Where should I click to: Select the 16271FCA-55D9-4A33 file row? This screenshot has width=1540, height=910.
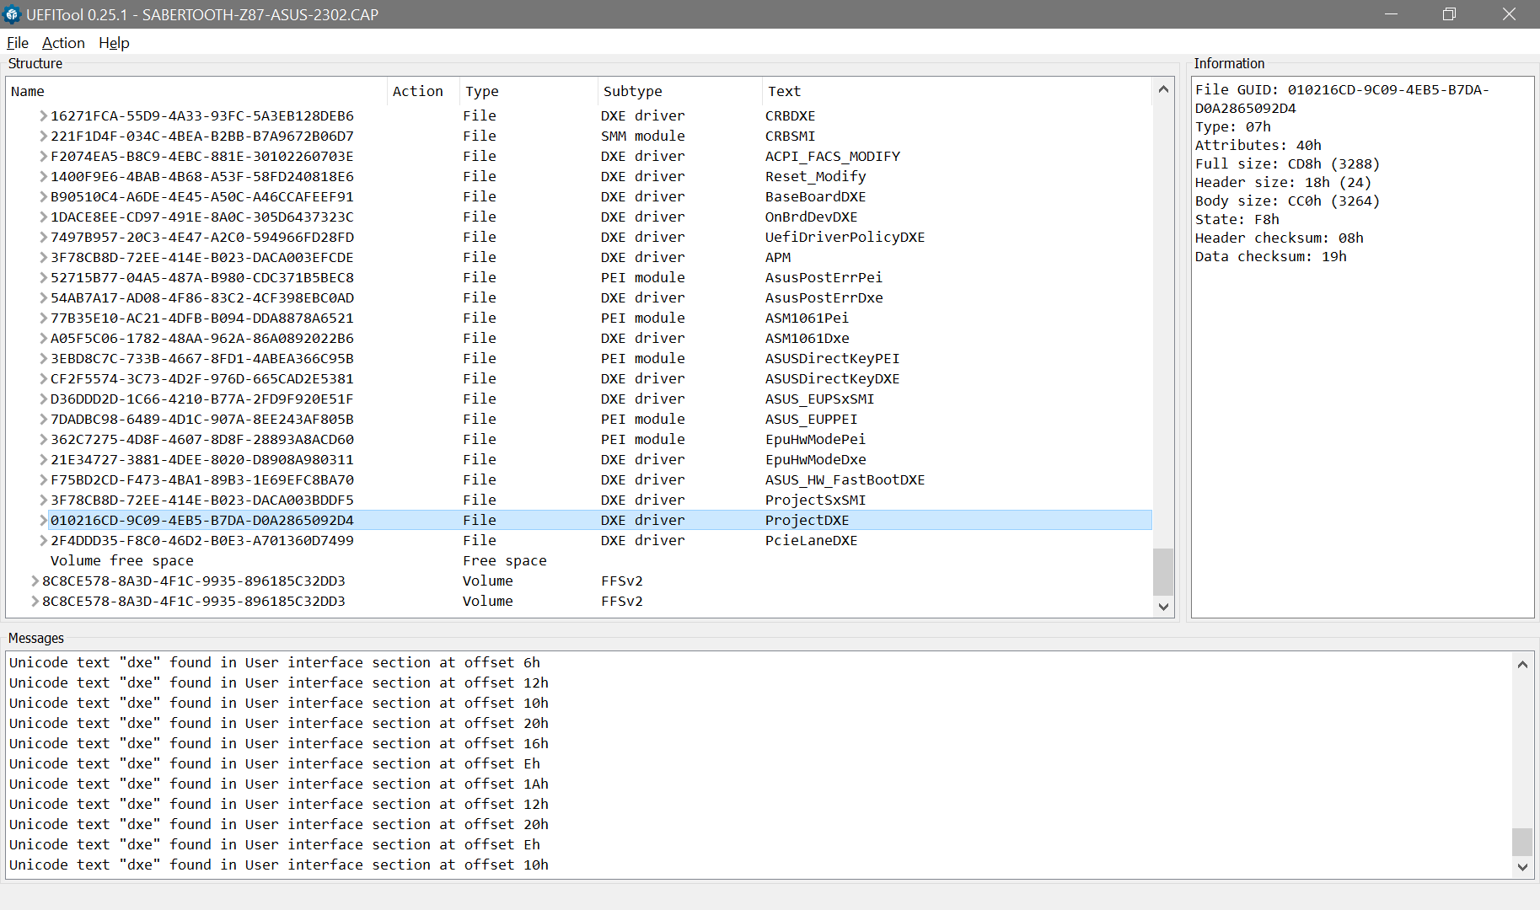[x=578, y=115]
